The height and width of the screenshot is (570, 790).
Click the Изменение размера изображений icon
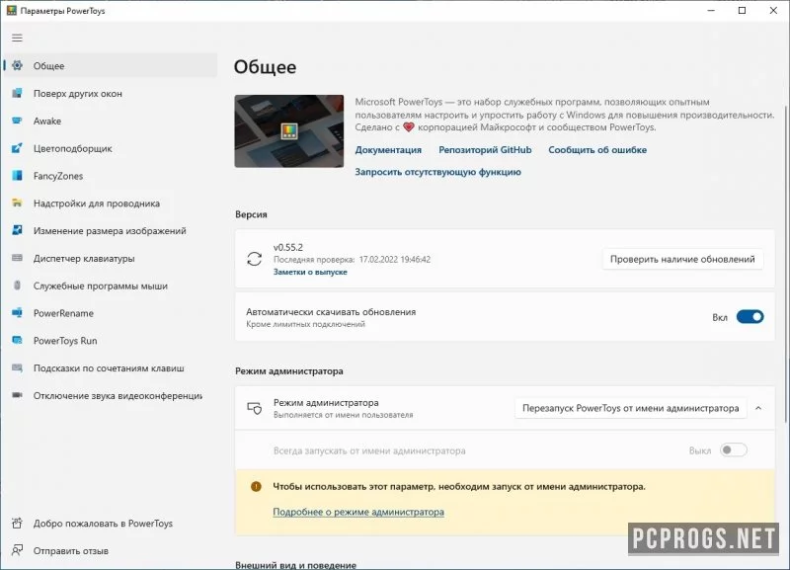coord(17,230)
